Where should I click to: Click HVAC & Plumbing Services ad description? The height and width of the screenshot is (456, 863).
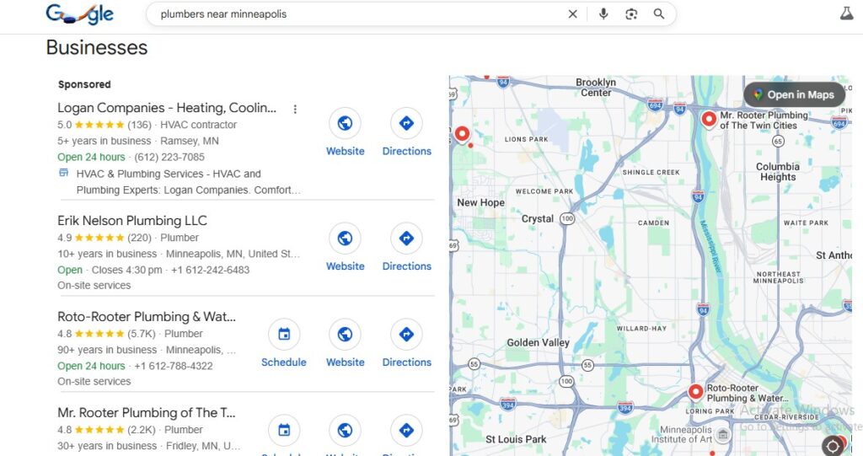[x=188, y=182]
